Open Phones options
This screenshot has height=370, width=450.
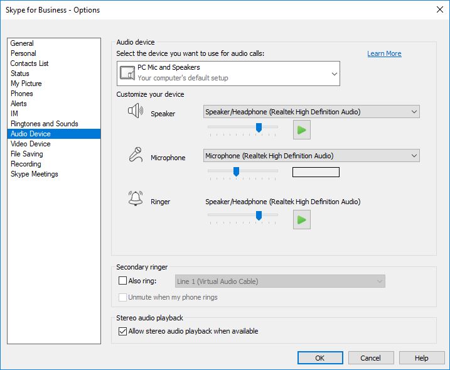coord(54,94)
